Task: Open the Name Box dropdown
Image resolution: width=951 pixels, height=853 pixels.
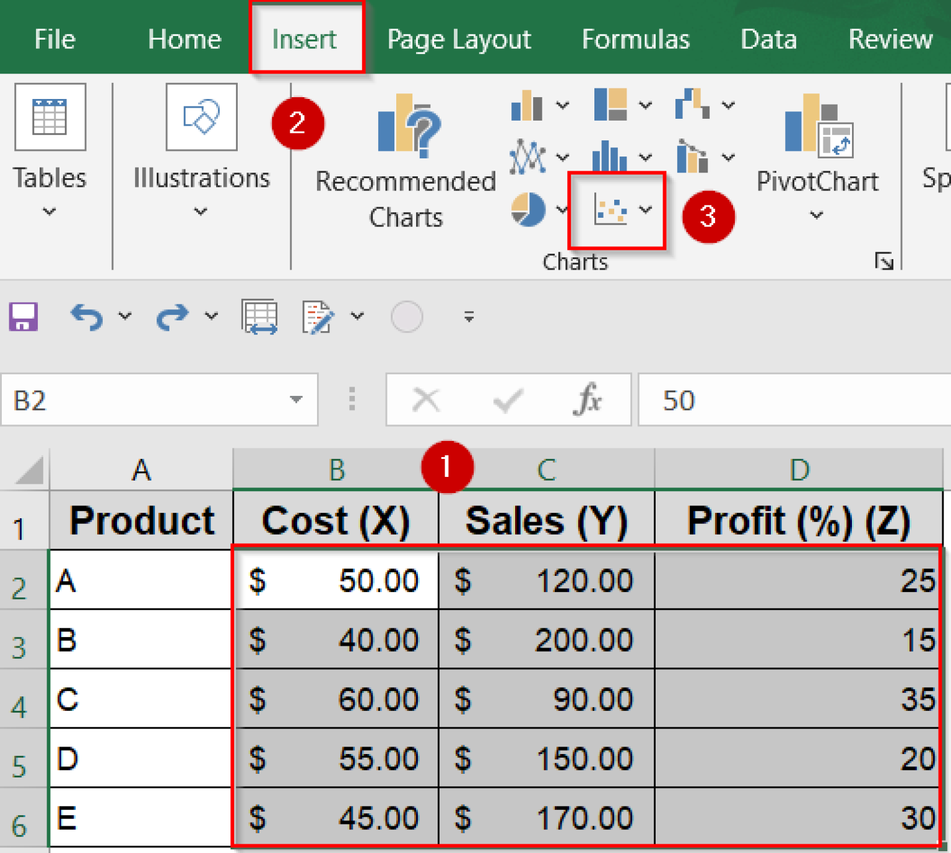Action: [297, 400]
